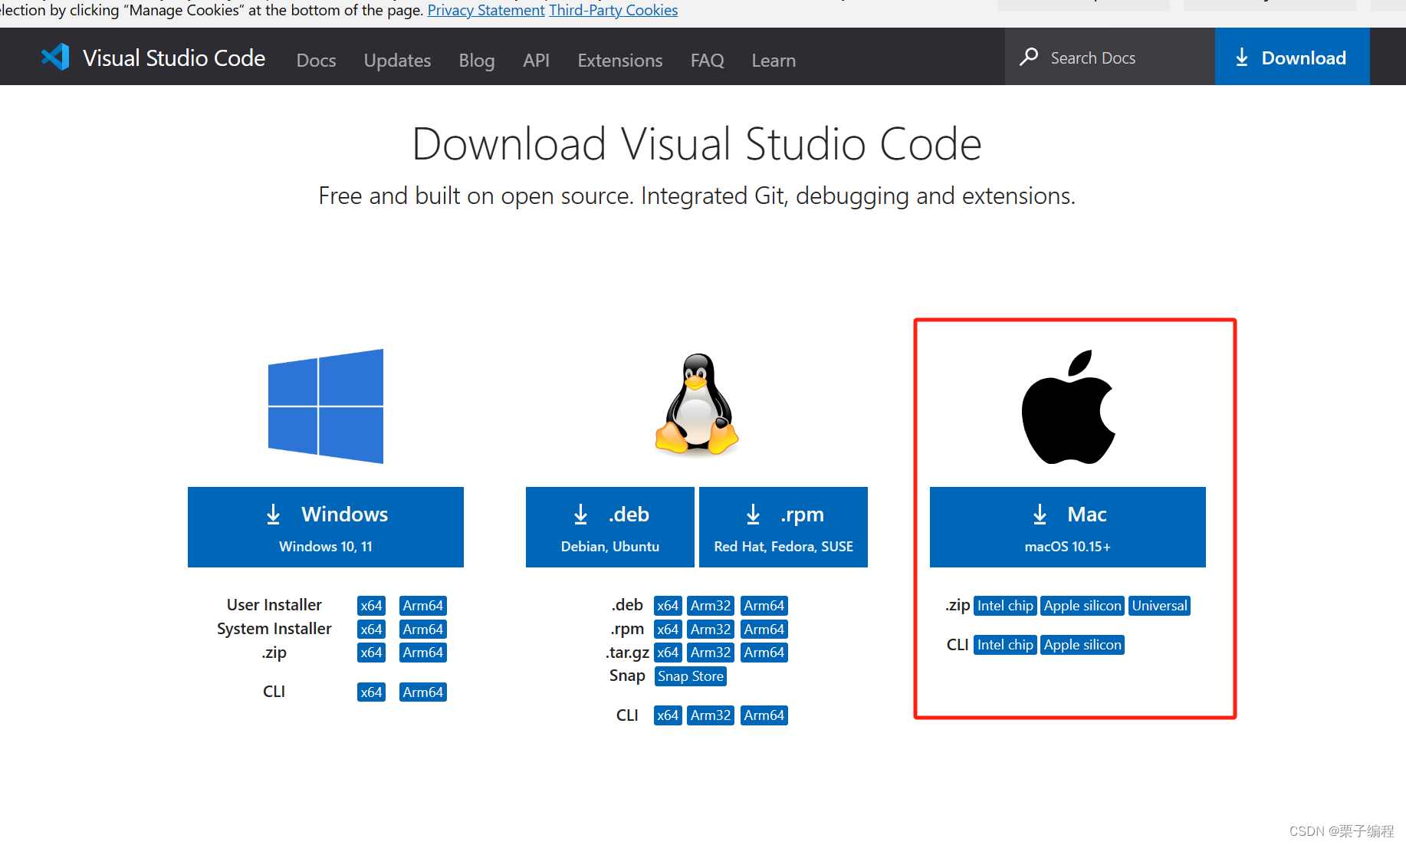The width and height of the screenshot is (1406, 845).
Task: Download the .deb Debian, Ubuntu package
Action: click(x=610, y=527)
